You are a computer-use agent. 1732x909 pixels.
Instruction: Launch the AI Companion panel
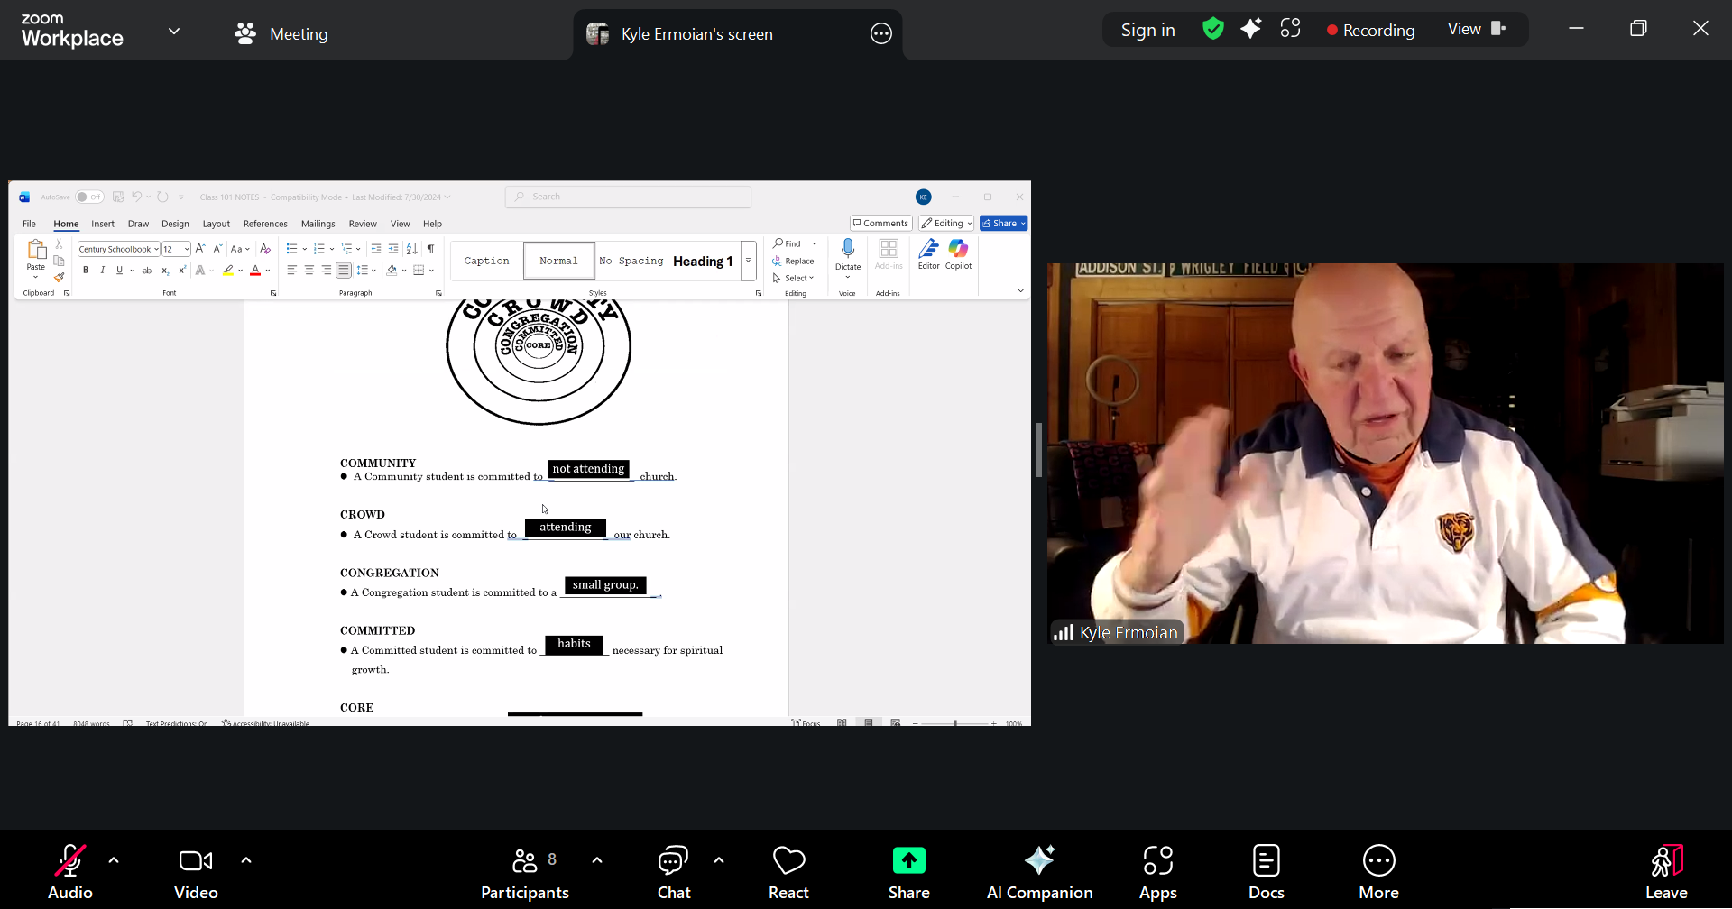[1039, 871]
